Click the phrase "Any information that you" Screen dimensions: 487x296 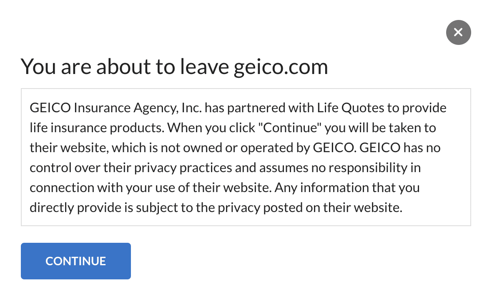pyautogui.click(x=347, y=187)
